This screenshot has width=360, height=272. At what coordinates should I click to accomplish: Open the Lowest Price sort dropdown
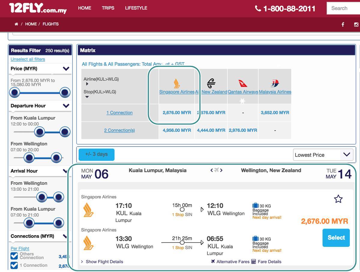click(x=323, y=155)
